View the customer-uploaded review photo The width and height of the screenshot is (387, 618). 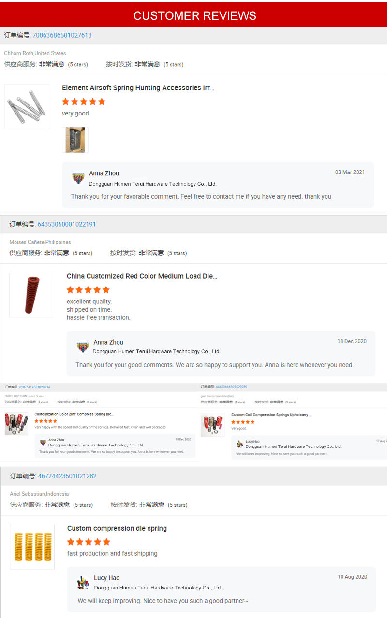tap(75, 140)
